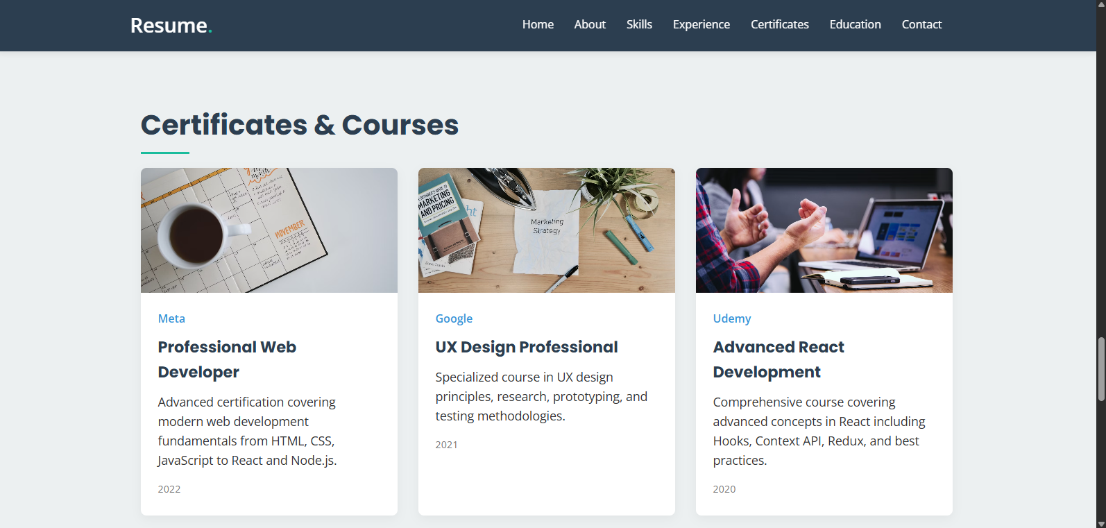This screenshot has width=1106, height=528.
Task: Select the laptop meeting card image
Action: coord(824,230)
